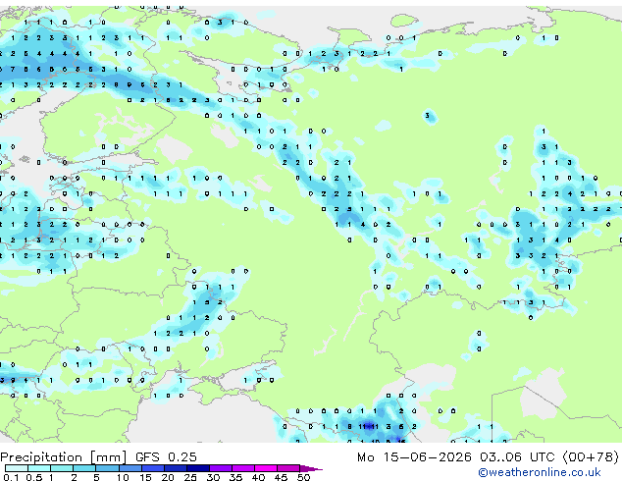Pick the 1 to 2 mm legend swatch
Image resolution: width=622 pixels, height=481 pixels.
coord(62,468)
